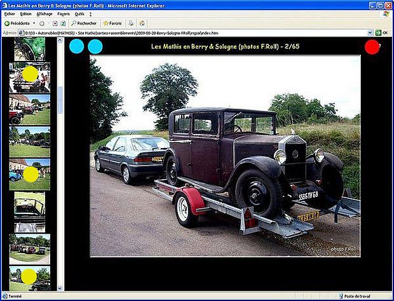Open the back history dropdown arrow
The image size is (394, 301).
click(x=34, y=23)
